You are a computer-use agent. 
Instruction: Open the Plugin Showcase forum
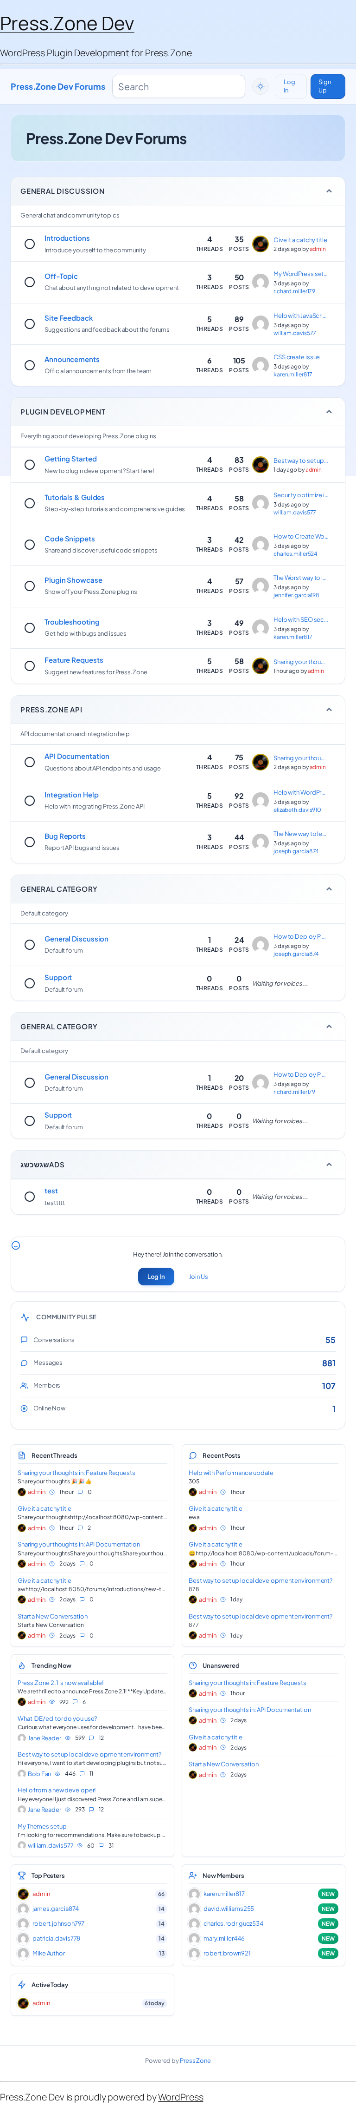point(74,580)
